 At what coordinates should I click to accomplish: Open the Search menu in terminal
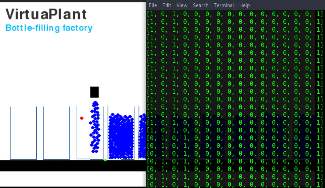coord(200,5)
